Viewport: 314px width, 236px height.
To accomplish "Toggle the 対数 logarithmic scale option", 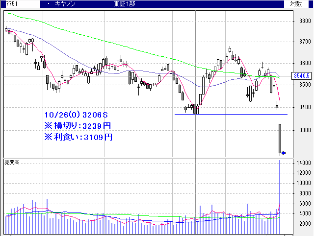I will click(296, 4).
